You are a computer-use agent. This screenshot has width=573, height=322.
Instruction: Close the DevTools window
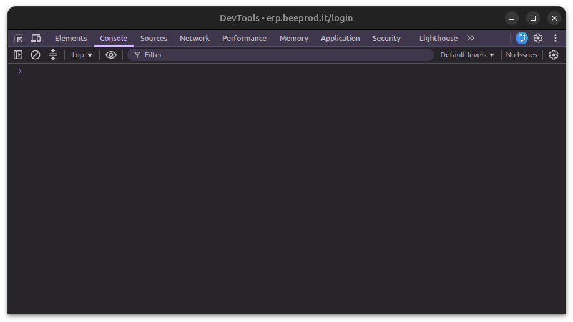(554, 18)
